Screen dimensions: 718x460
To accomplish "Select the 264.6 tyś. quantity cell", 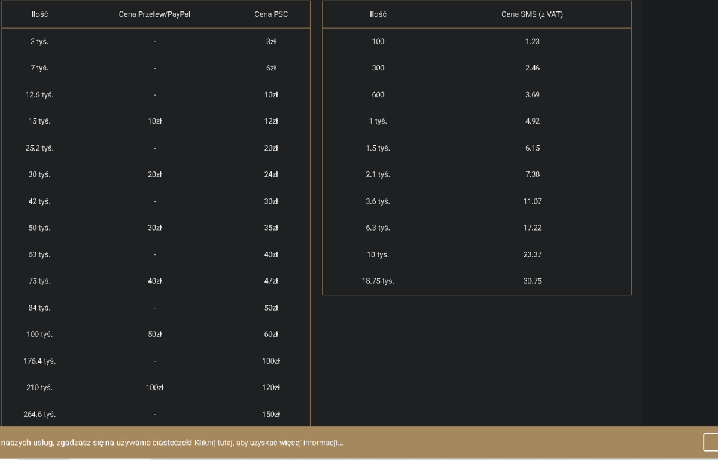I will 39,414.
